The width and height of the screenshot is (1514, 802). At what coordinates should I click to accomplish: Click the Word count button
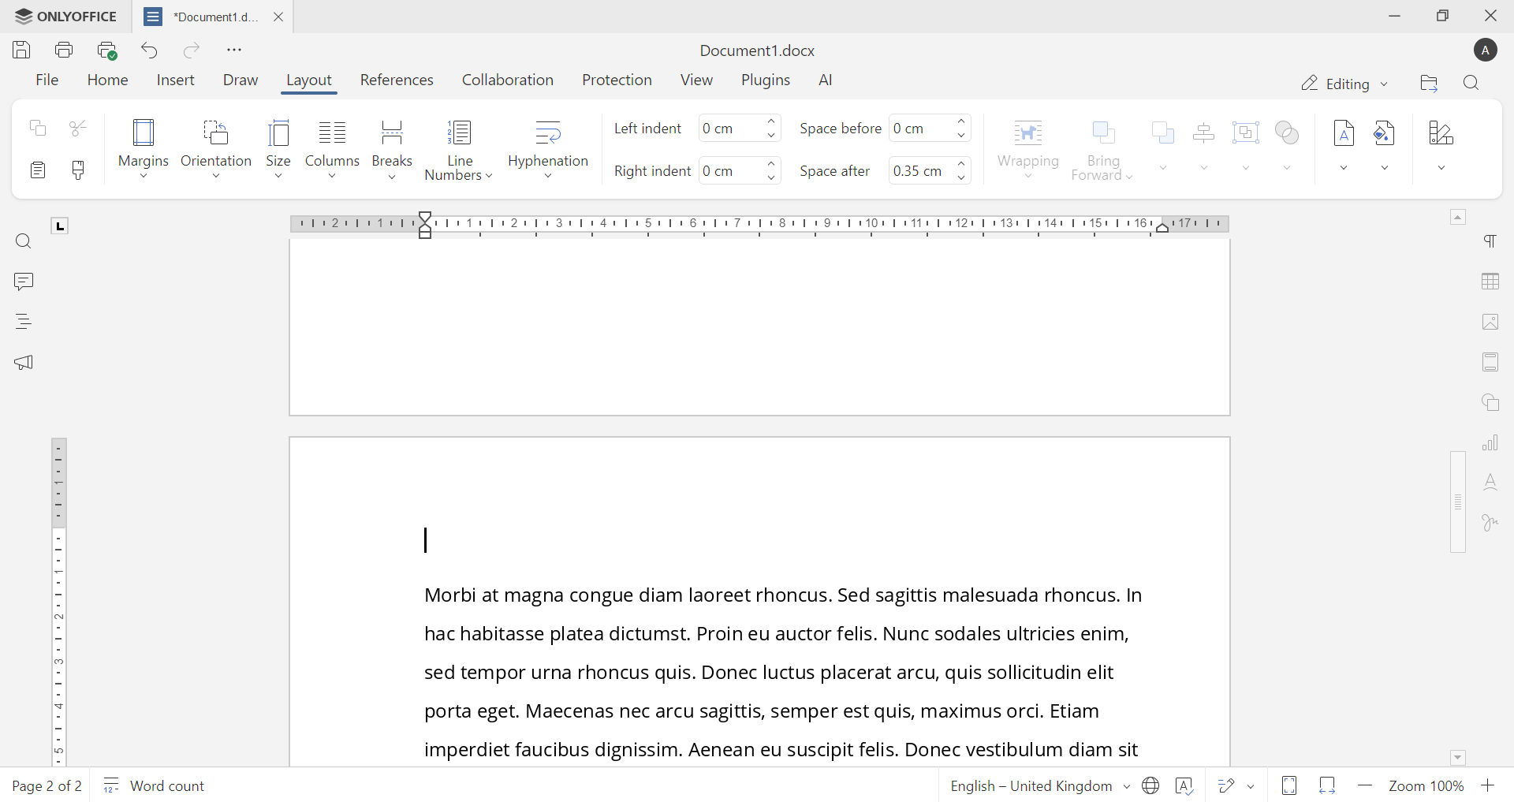pyautogui.click(x=154, y=785)
